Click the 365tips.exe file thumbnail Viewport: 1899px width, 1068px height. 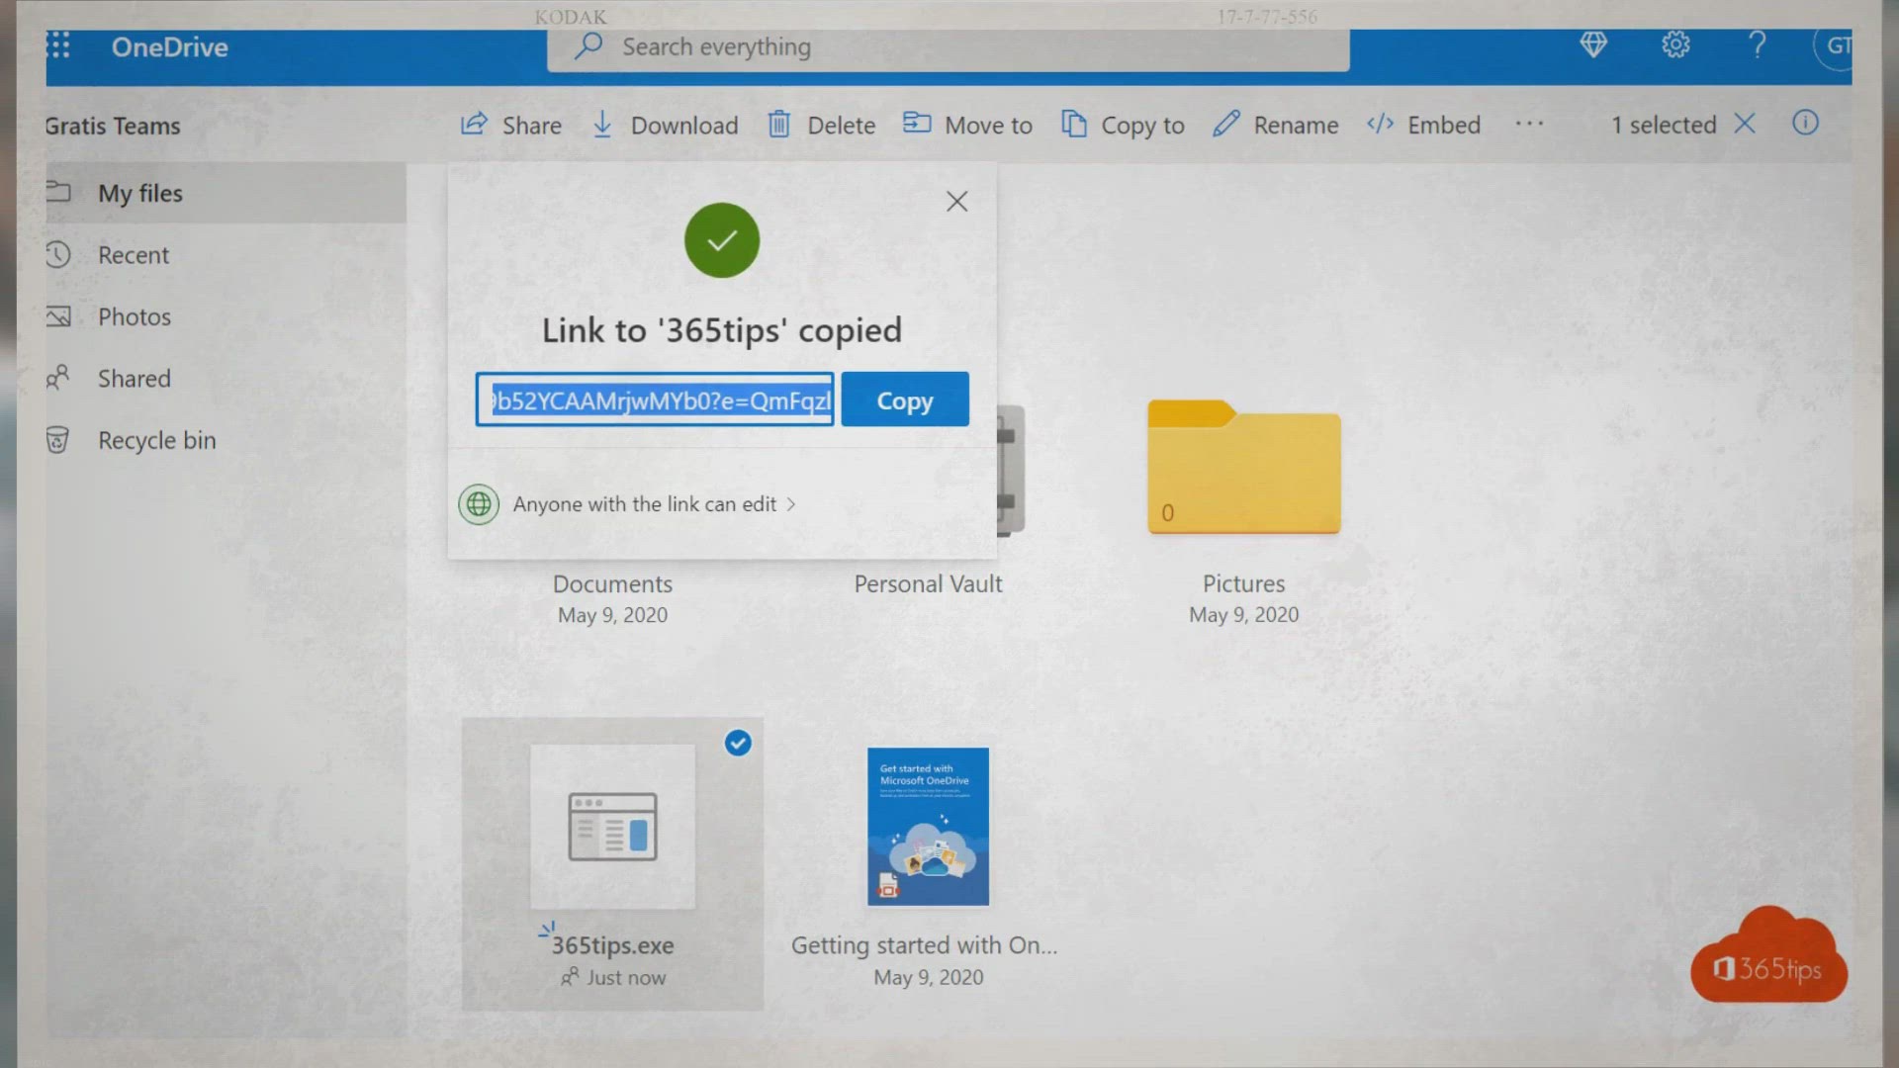tap(612, 827)
